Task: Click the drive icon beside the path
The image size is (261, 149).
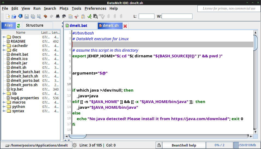Action: (7, 145)
